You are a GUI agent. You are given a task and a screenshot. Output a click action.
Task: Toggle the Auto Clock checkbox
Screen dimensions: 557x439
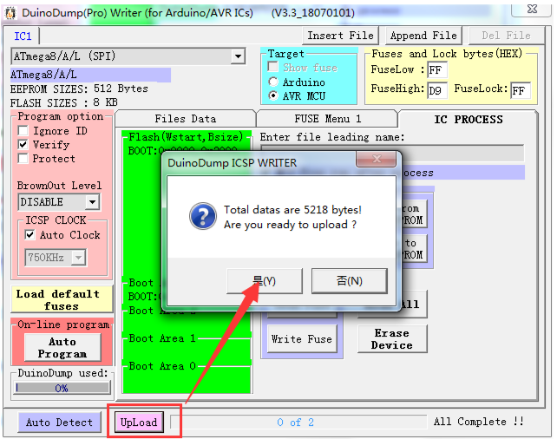[29, 235]
